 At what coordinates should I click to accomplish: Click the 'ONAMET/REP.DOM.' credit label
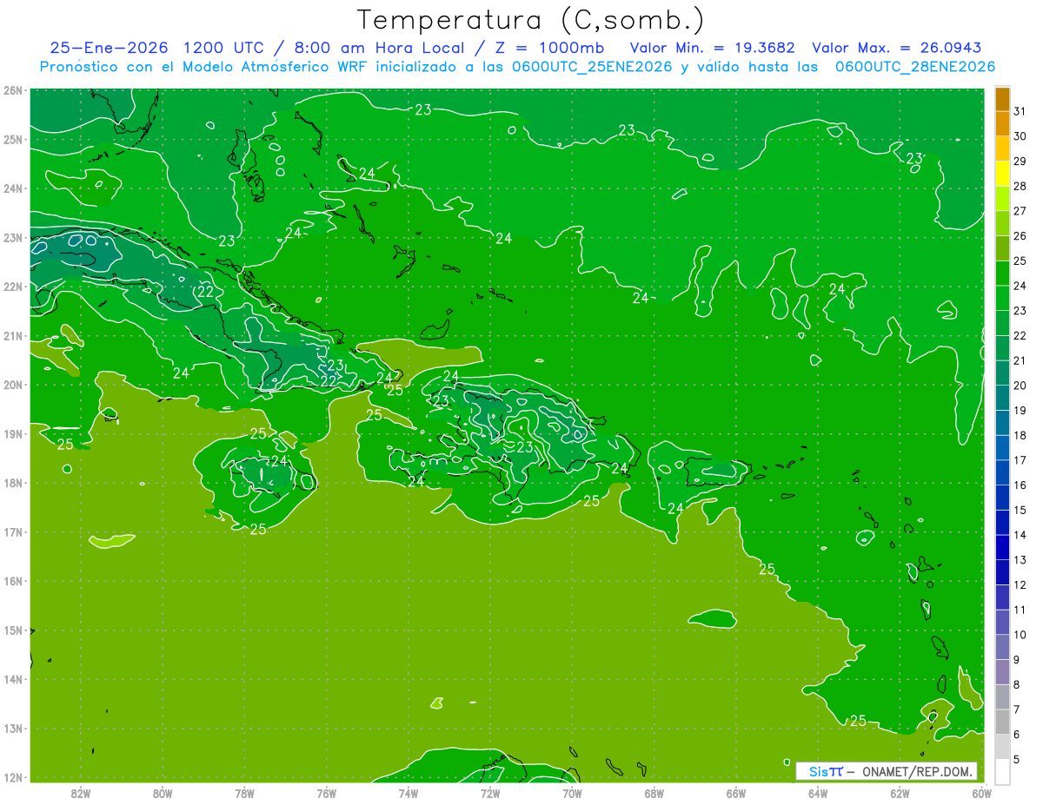(919, 771)
